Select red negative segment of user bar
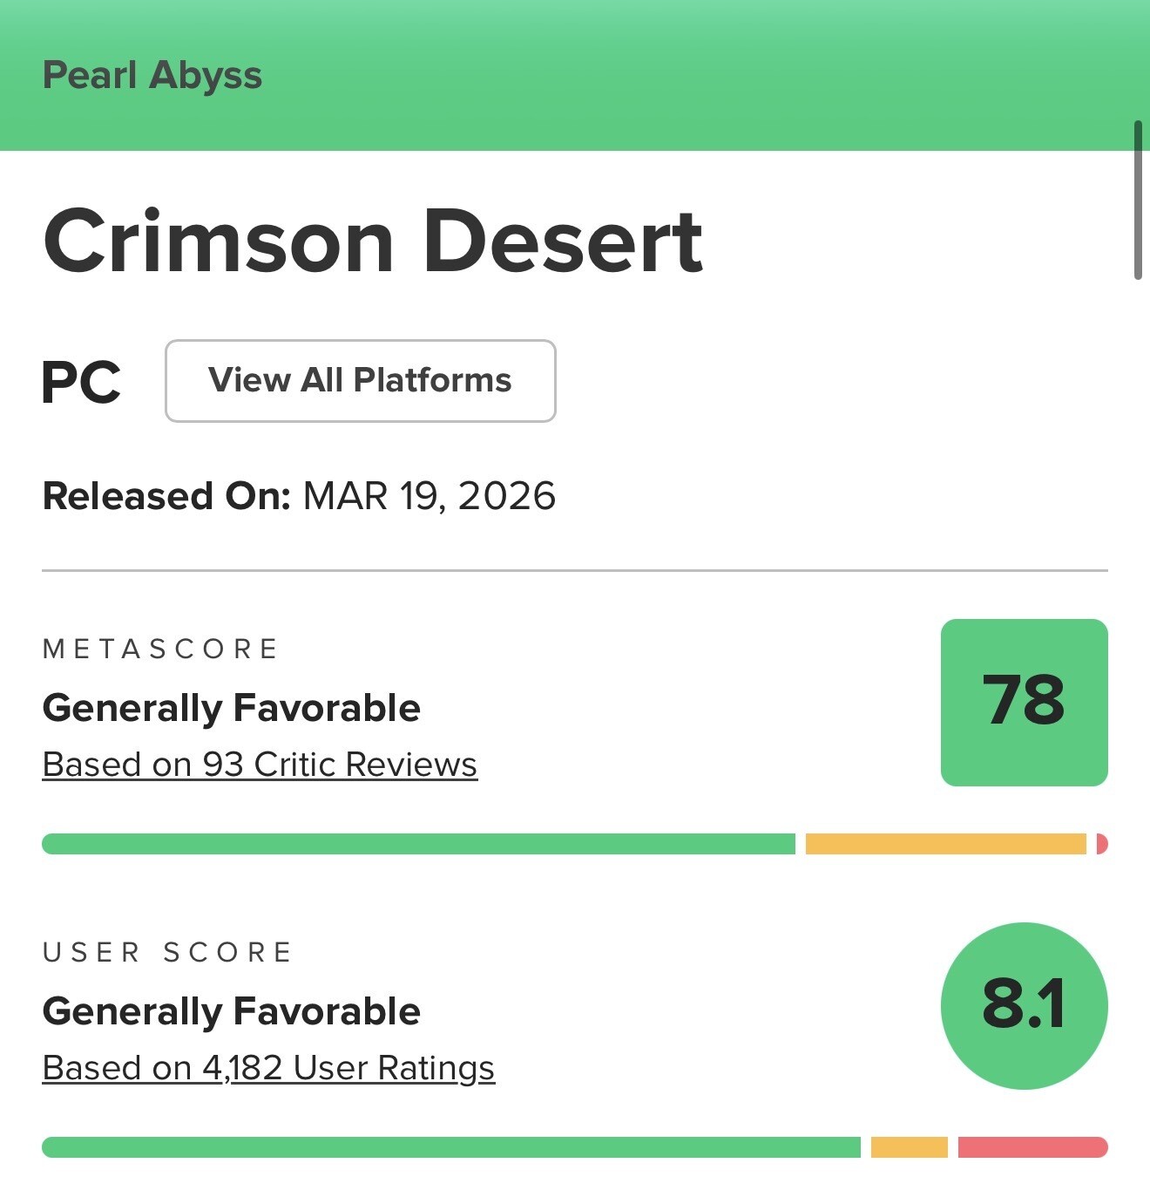Viewport: 1150px width, 1197px height. (x=1033, y=1147)
